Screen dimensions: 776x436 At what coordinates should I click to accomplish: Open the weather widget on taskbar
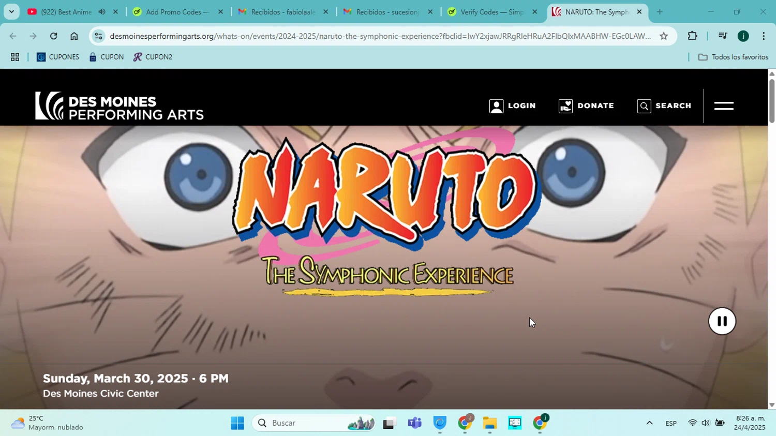coord(48,423)
